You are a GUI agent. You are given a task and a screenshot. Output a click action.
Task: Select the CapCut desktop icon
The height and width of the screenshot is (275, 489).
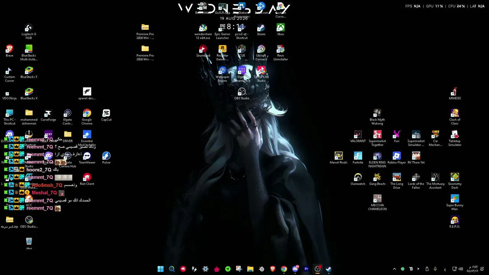click(x=106, y=115)
